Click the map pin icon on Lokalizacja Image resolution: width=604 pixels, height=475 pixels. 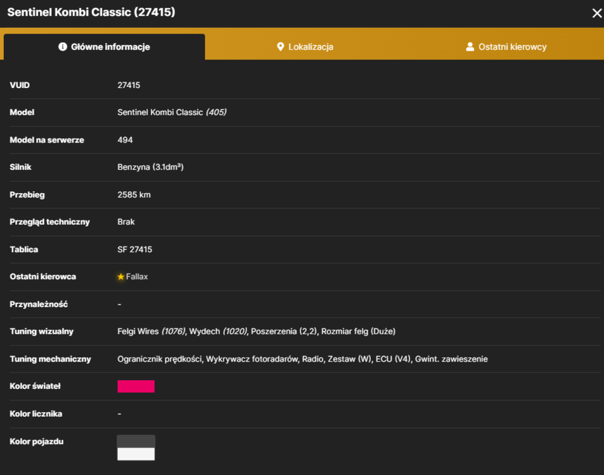[280, 47]
